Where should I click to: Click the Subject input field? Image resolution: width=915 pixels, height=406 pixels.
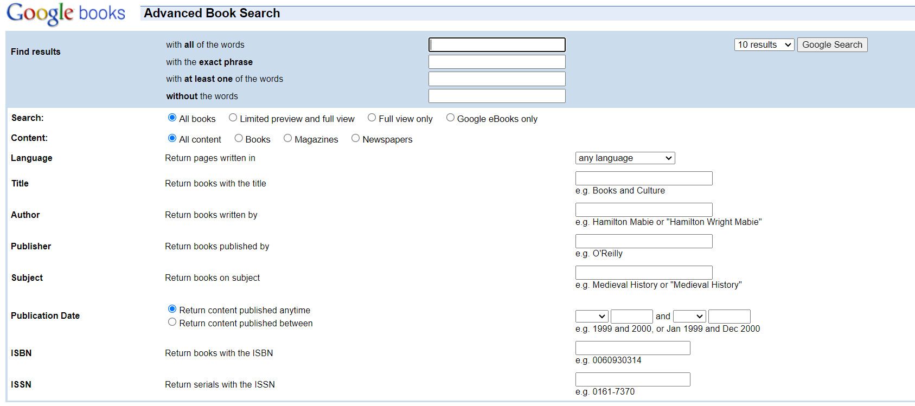click(644, 273)
